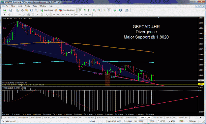Image resolution: width=206 pixels, height=124 pixels.
Task: Toggle the Expert Advisors button
Action: pyautogui.click(x=67, y=10)
